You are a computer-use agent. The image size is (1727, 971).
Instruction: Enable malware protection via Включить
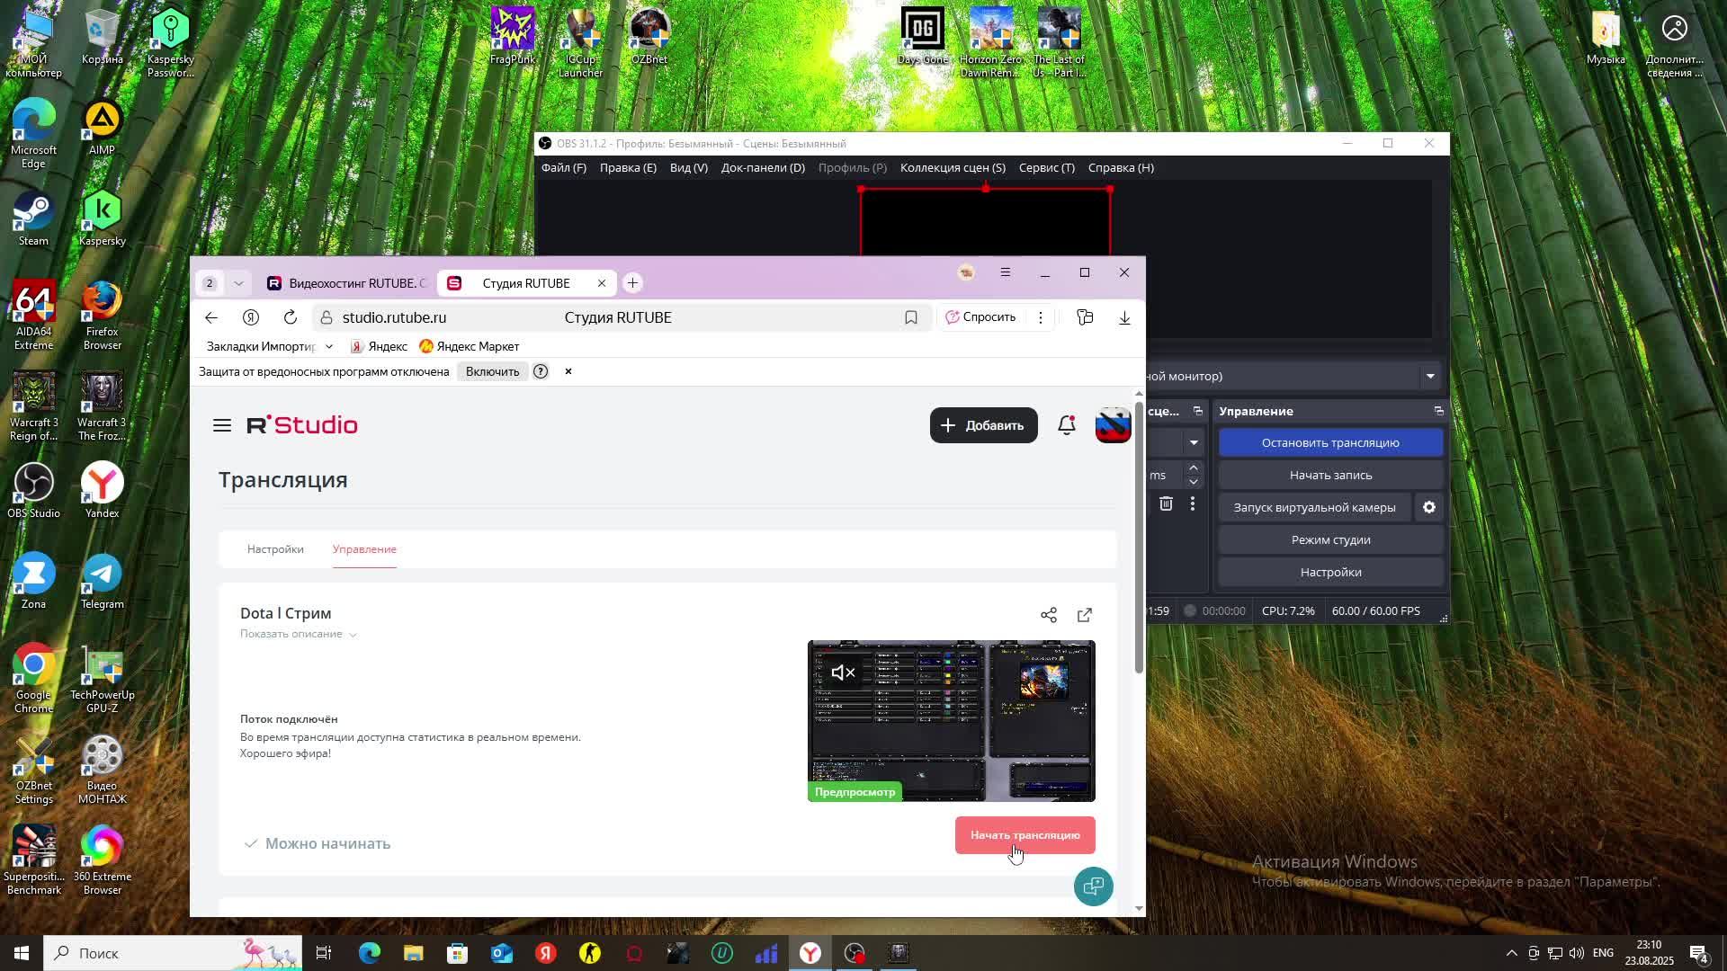tap(492, 371)
